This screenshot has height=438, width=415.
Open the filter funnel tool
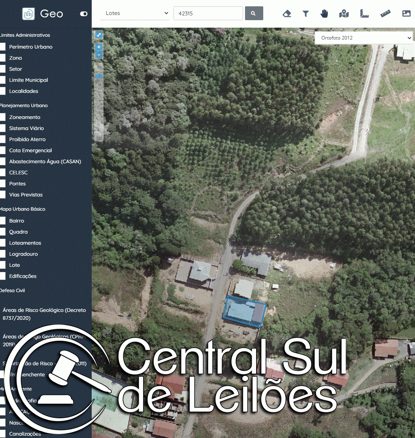306,13
